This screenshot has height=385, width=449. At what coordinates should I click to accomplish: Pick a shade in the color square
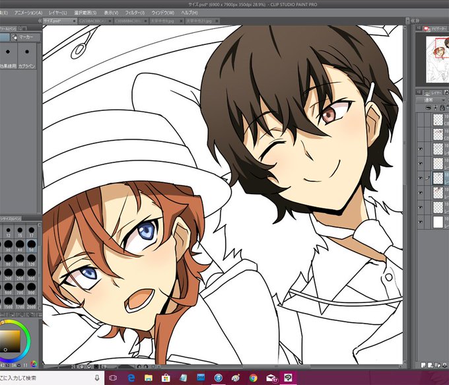[10, 341]
